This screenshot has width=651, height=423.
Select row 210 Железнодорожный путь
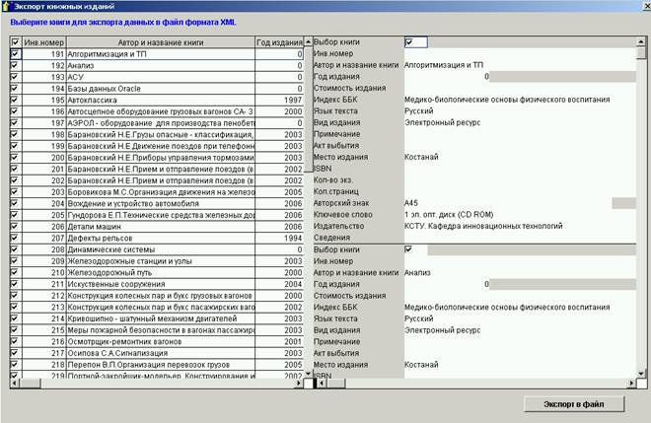click(161, 272)
